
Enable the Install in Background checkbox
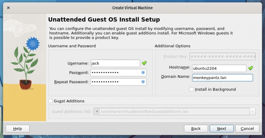coord(191,89)
